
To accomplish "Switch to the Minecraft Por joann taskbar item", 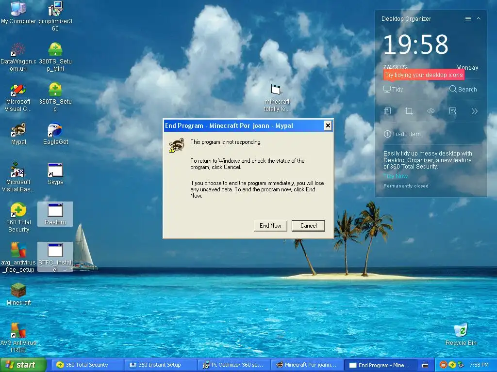I will pos(307,365).
